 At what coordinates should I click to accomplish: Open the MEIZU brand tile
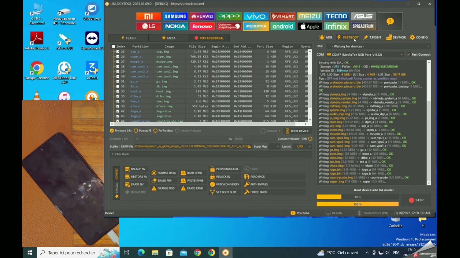[x=309, y=16]
